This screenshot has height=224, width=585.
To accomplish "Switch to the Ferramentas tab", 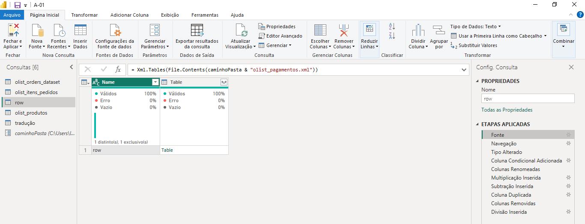I will pos(205,15).
